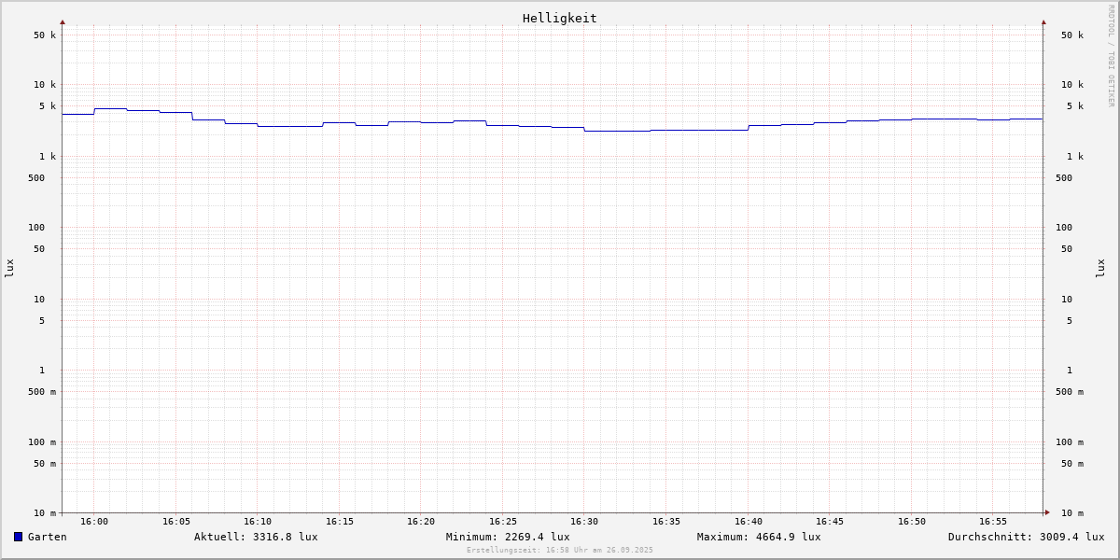This screenshot has height=560, width=1120.
Task: Click the 16:15 time axis label
Action: (x=340, y=522)
